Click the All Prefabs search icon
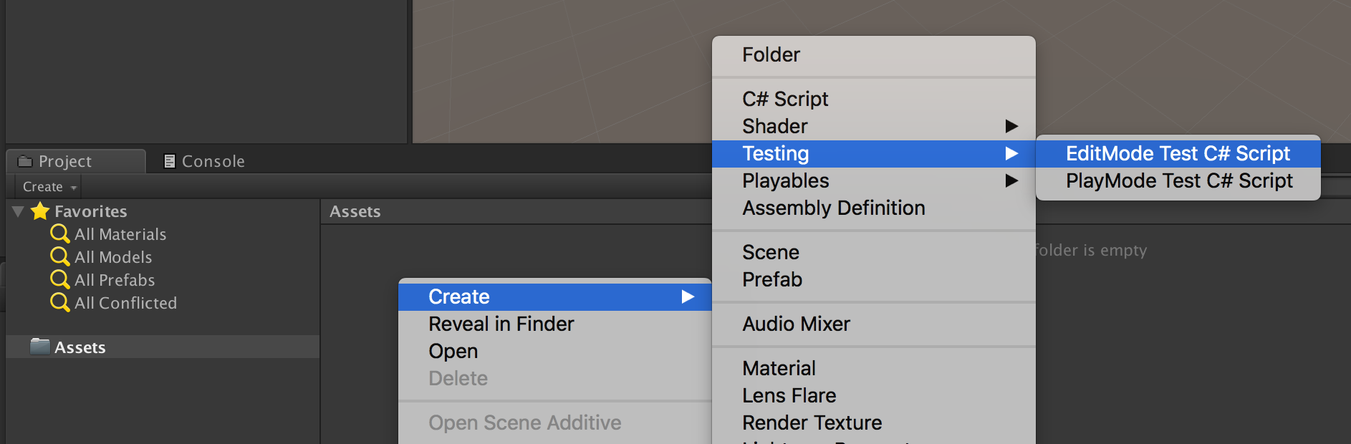This screenshot has width=1351, height=444. coord(59,279)
